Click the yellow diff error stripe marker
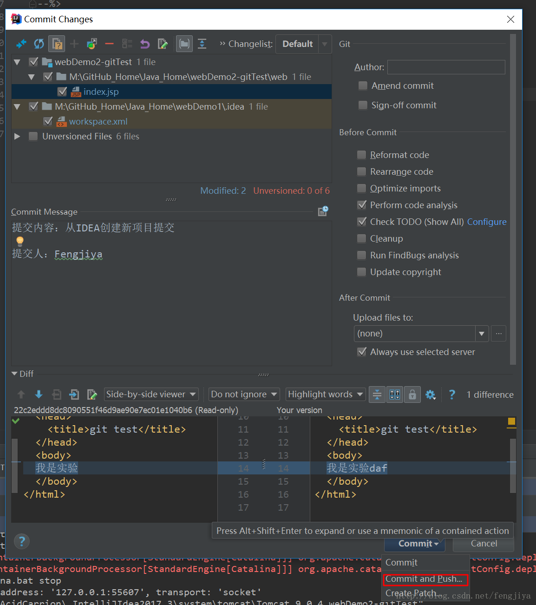The width and height of the screenshot is (536, 605). point(511,421)
